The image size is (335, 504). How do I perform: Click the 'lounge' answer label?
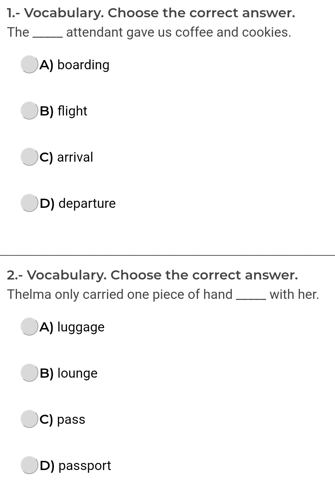point(68,373)
